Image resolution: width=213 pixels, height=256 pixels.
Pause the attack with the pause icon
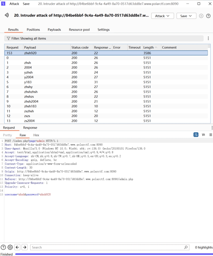pyautogui.click(x=201, y=16)
